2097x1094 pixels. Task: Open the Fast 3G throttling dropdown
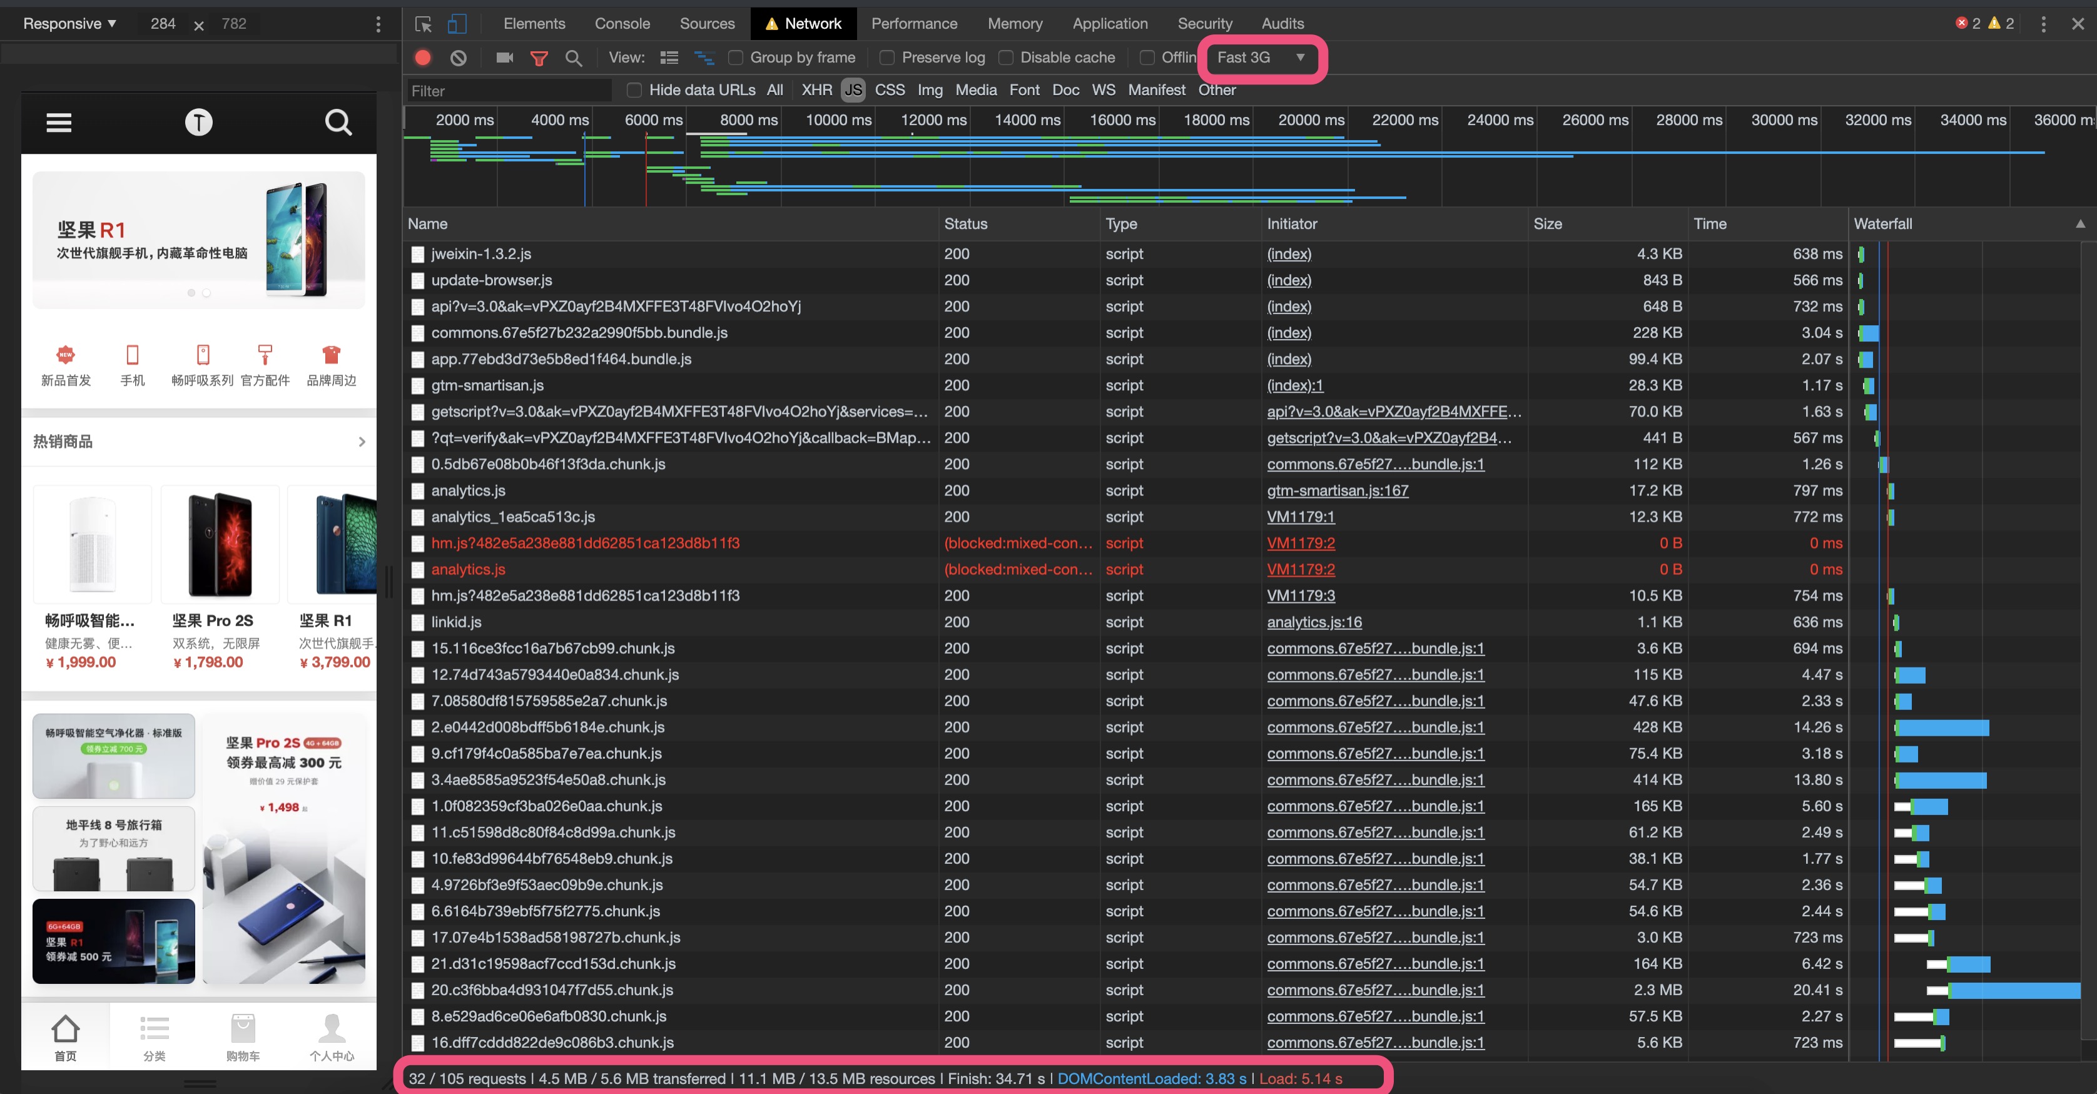click(1262, 58)
